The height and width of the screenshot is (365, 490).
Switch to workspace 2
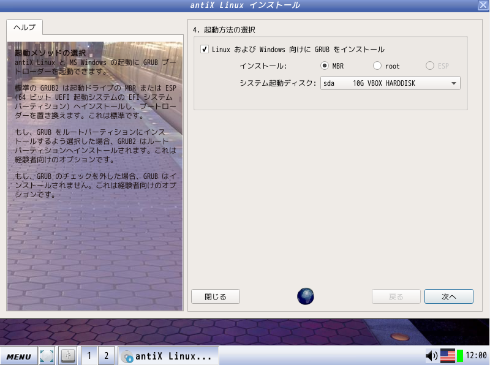click(x=106, y=356)
